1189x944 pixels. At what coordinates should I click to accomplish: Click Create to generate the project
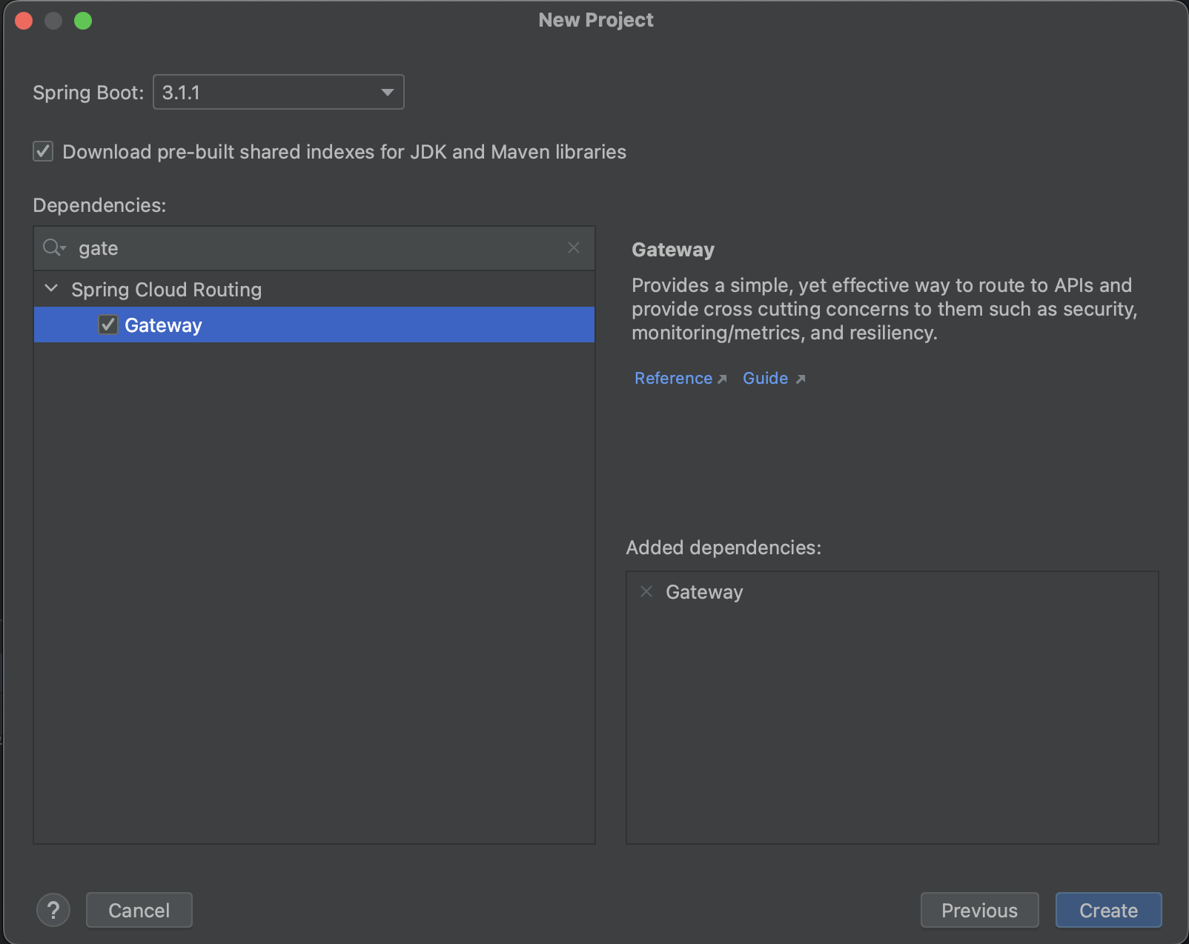[1109, 910]
